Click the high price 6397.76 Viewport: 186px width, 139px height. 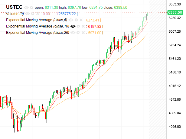click(x=74, y=8)
